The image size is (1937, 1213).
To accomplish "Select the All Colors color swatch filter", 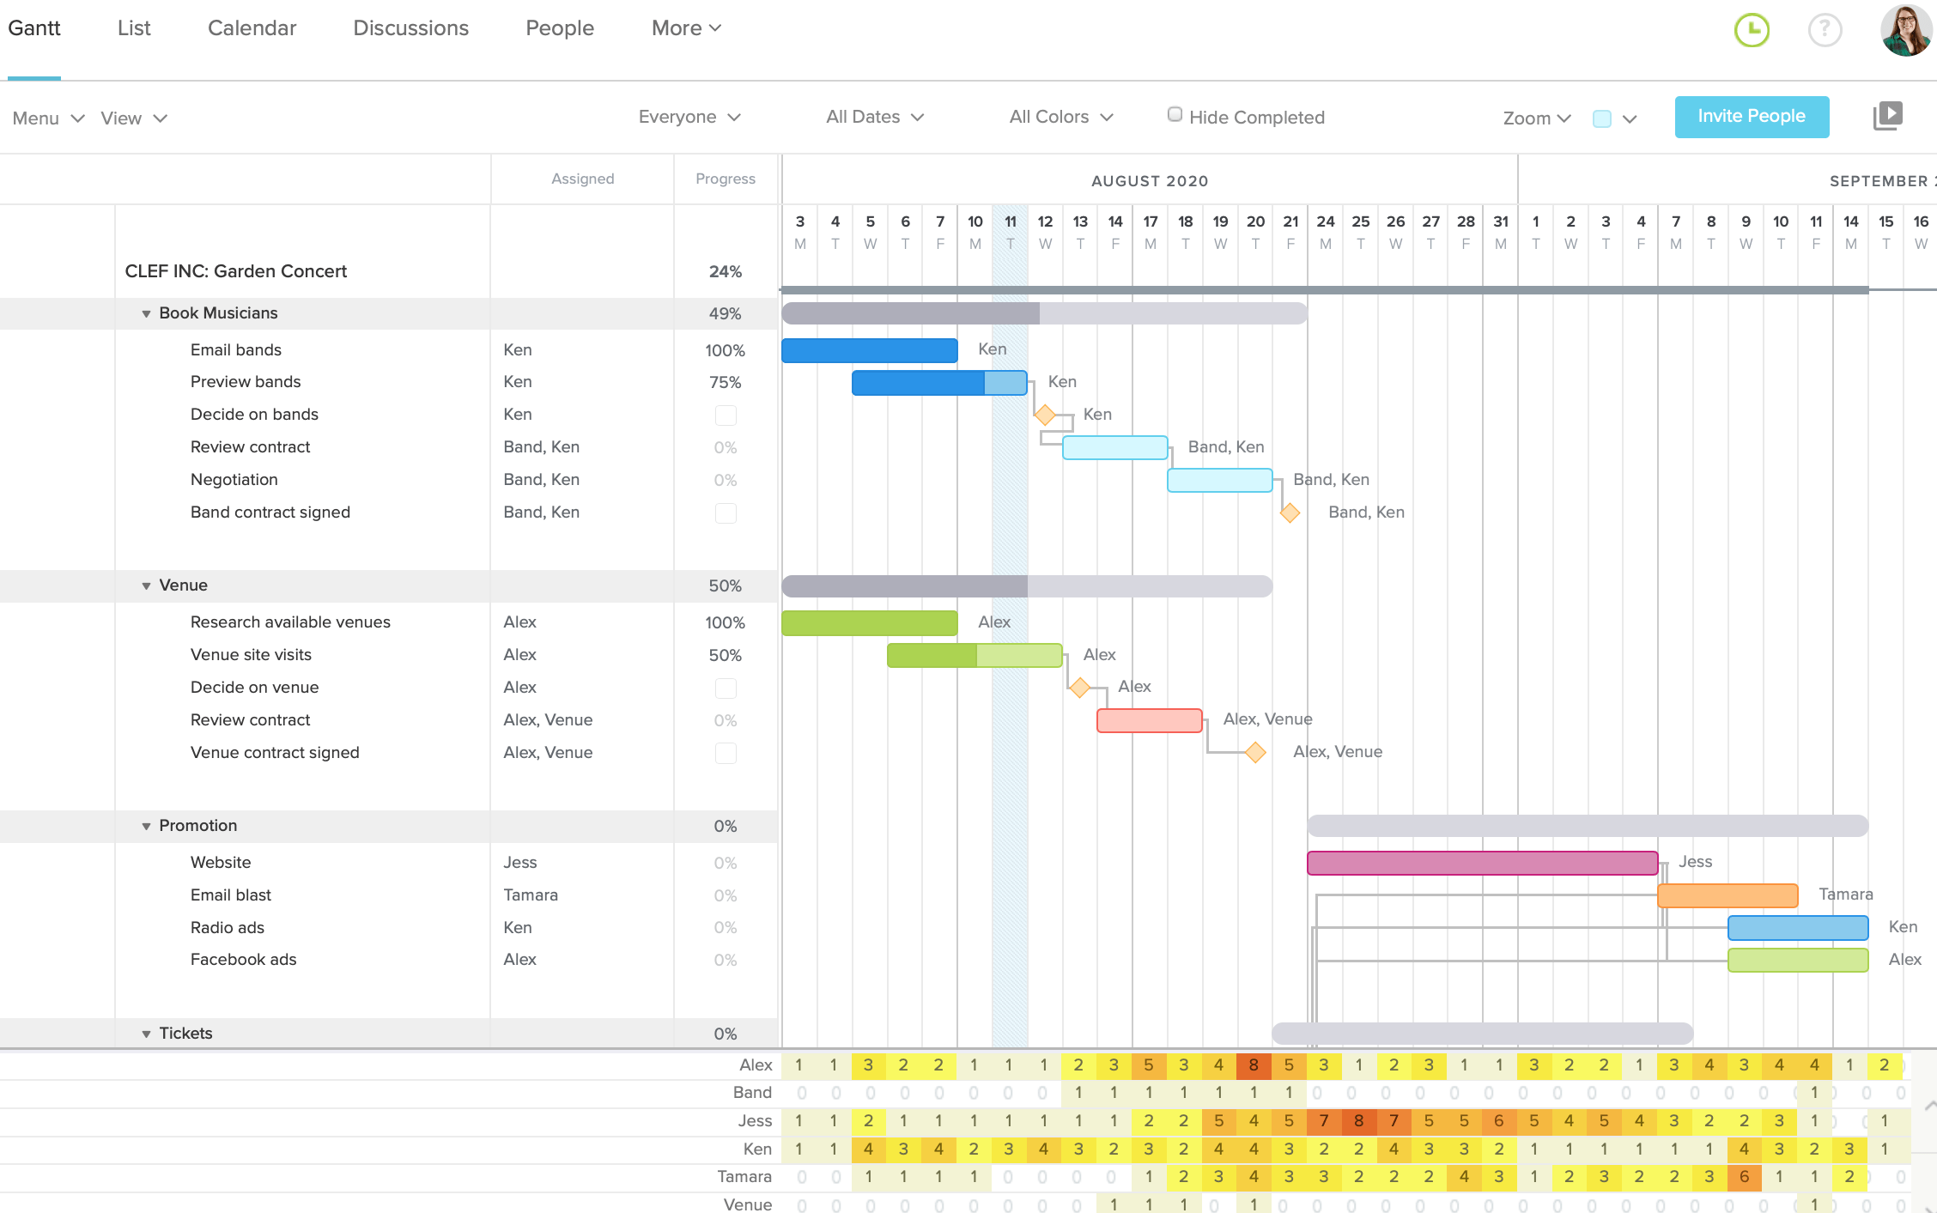I will click(1062, 118).
